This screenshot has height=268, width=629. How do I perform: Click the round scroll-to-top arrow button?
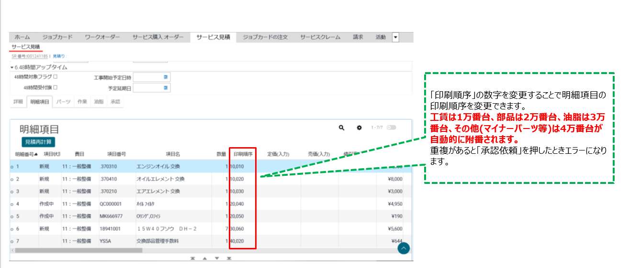tap(404, 248)
